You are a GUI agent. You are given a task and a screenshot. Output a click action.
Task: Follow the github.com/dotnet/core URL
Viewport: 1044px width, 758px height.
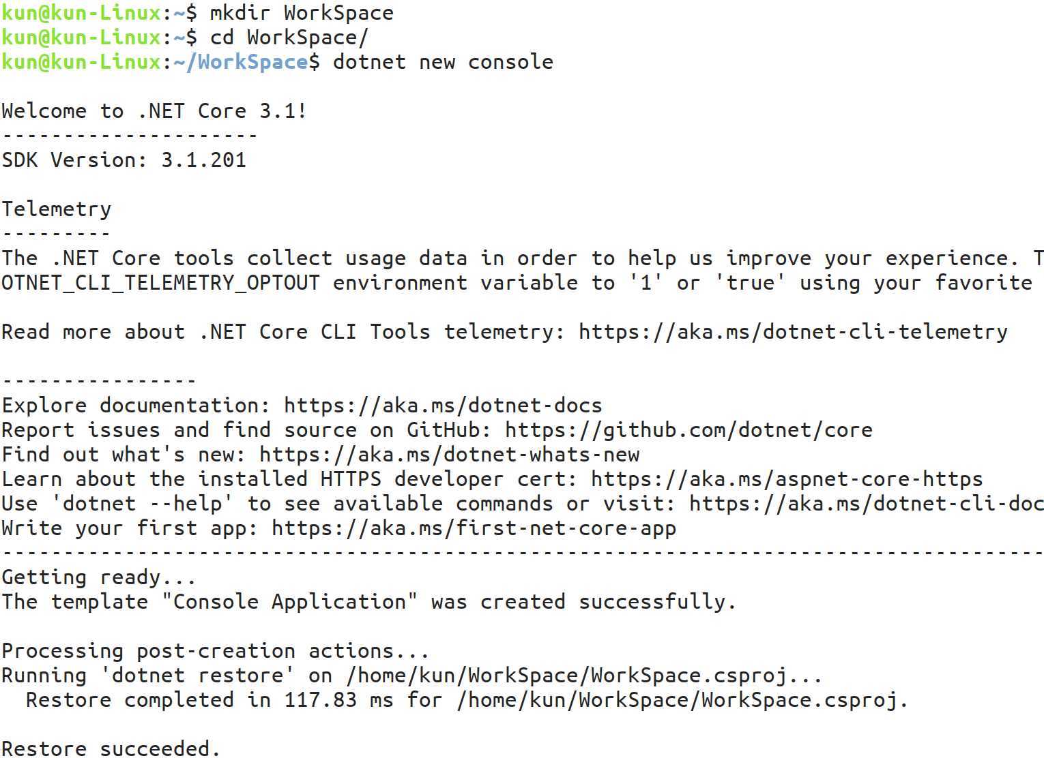coord(688,430)
